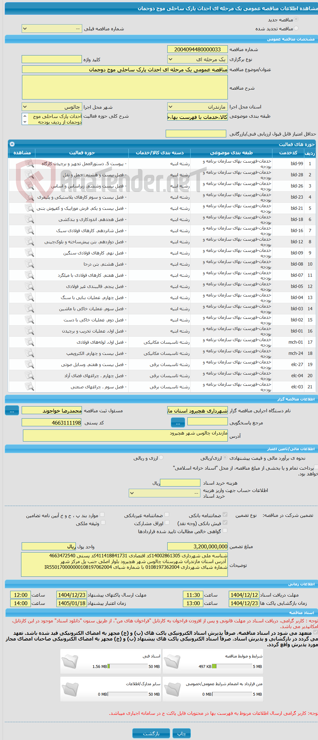Focus the کلید واژه input field

[52, 59]
